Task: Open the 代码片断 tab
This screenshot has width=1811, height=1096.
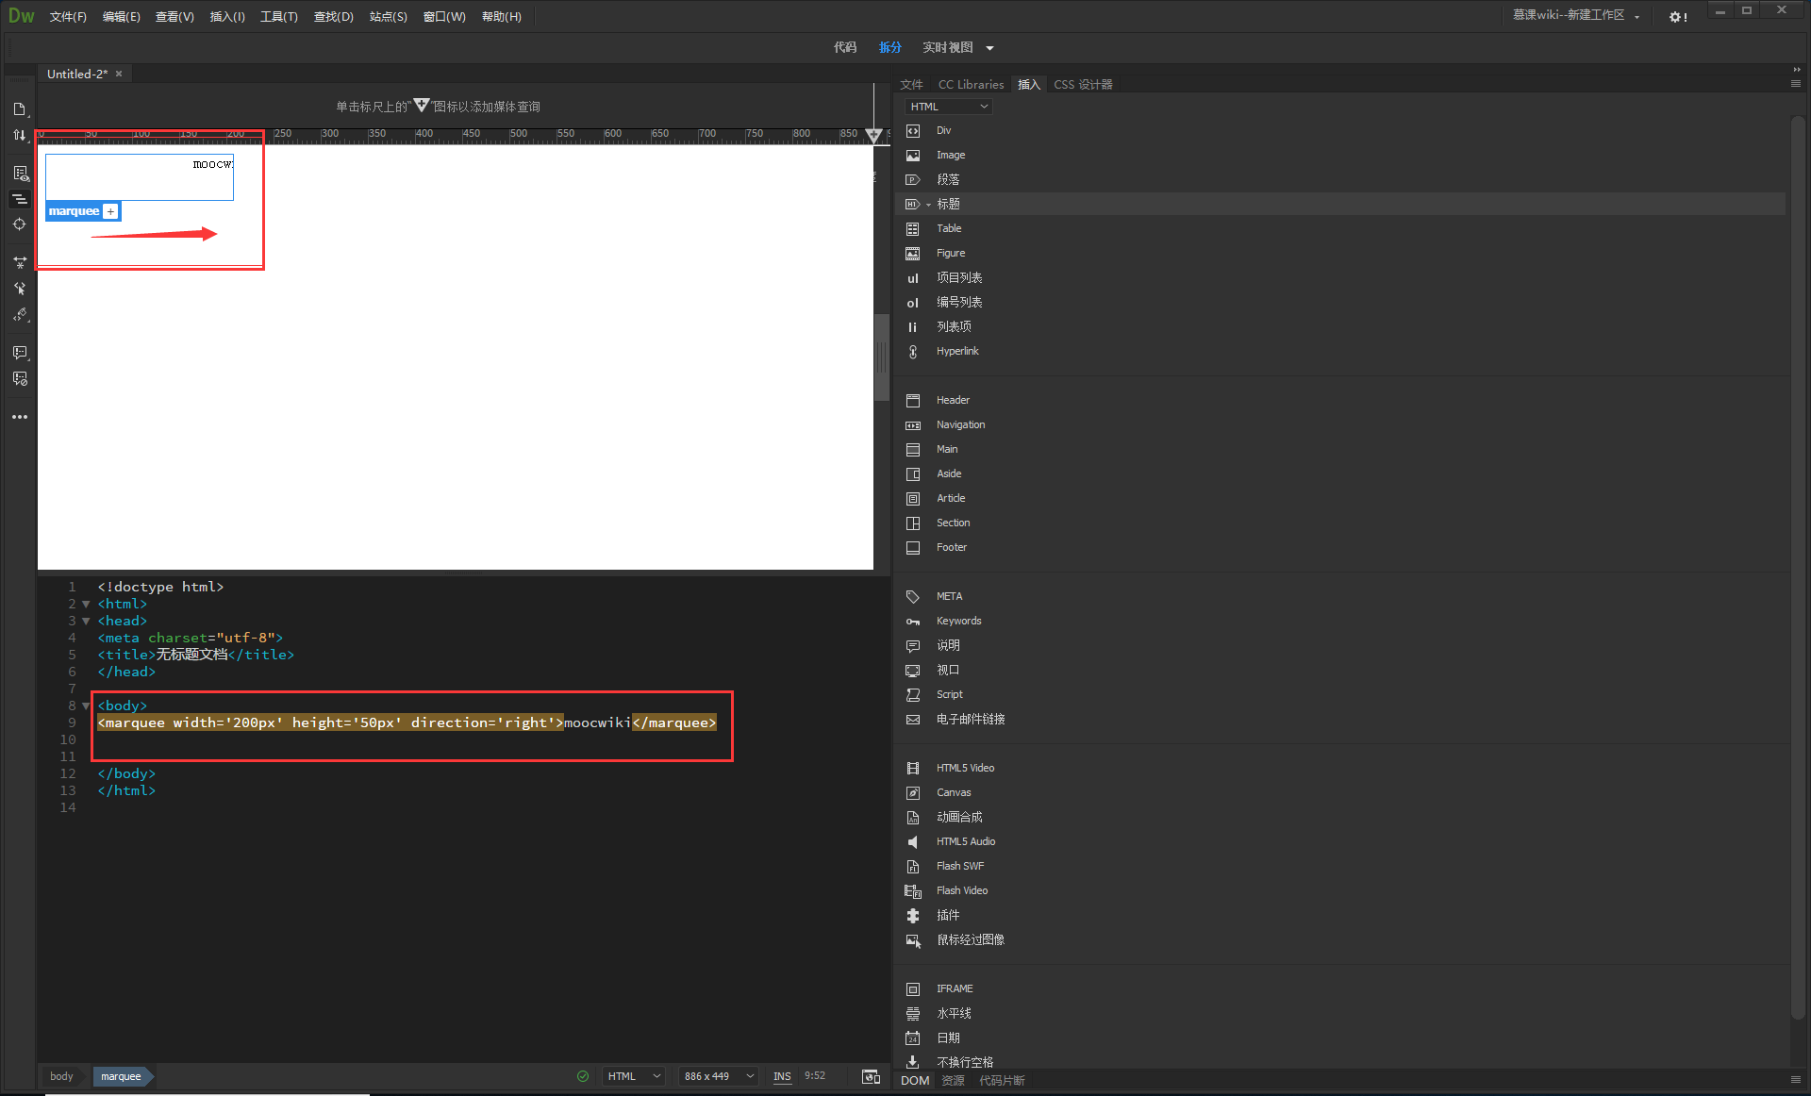Action: click(1002, 1080)
